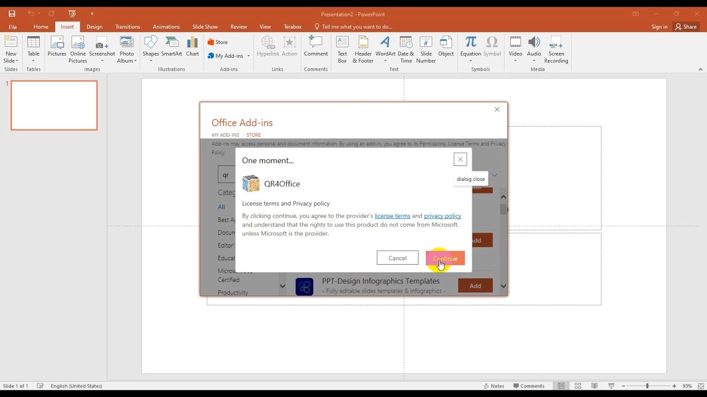Expand the category list down arrow
Viewport: 707px width, 397px height.
point(282,286)
